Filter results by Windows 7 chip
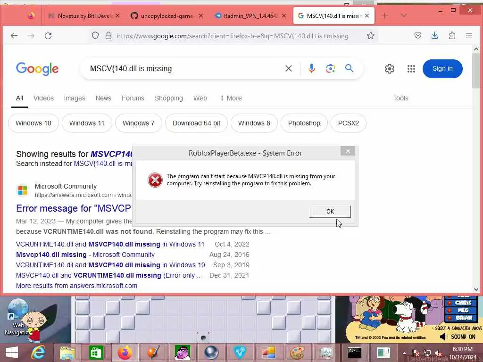This screenshot has height=362, width=483. point(138,123)
